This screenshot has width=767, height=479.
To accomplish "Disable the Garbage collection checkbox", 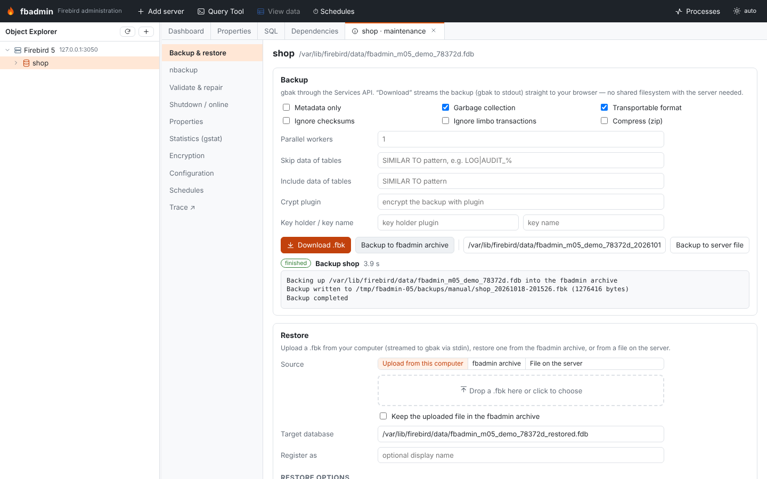I will 445,108.
